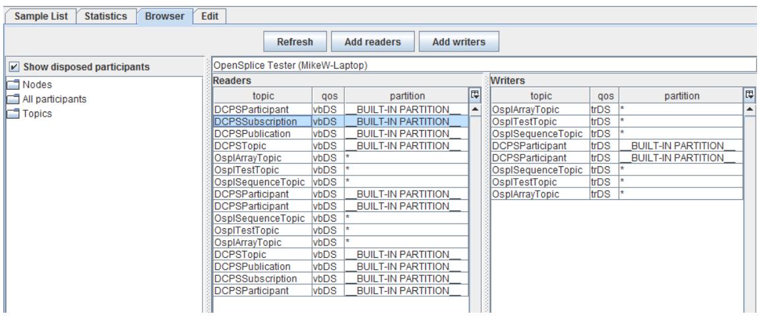Open the Writers table column control icon
Image resolution: width=759 pixels, height=316 pixels.
[x=750, y=95]
